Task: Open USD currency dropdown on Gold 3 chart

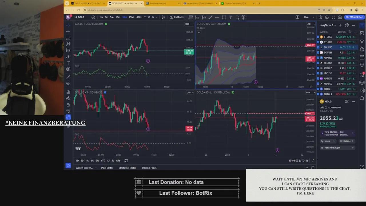Action: click(188, 24)
